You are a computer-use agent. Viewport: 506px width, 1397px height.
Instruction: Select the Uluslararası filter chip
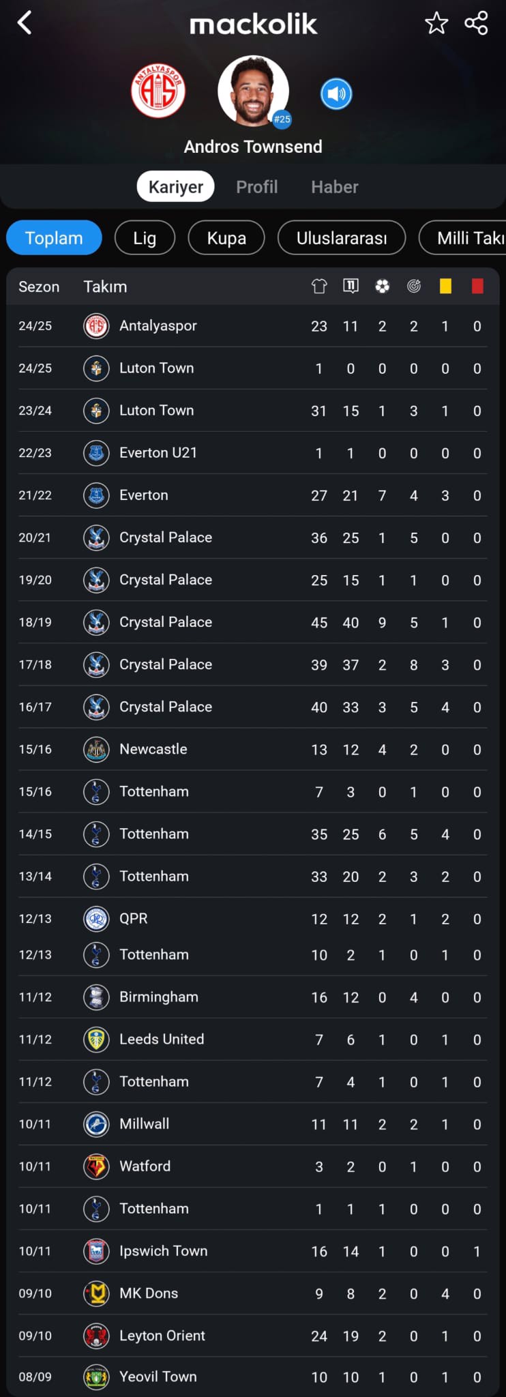coord(342,238)
